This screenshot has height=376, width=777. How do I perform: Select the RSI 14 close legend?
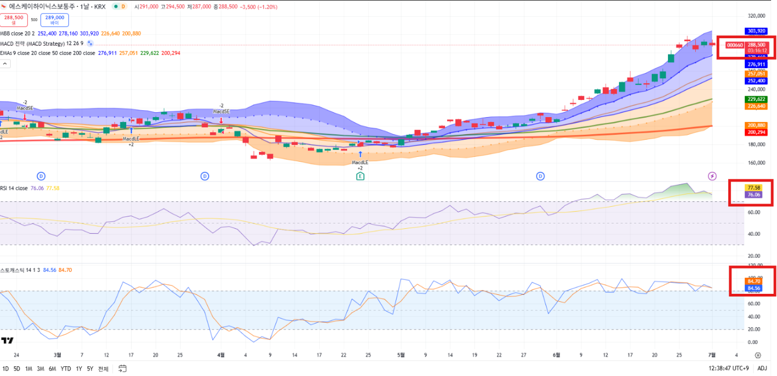pos(15,188)
